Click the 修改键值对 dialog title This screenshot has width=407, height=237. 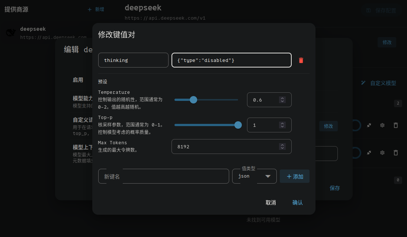click(116, 34)
